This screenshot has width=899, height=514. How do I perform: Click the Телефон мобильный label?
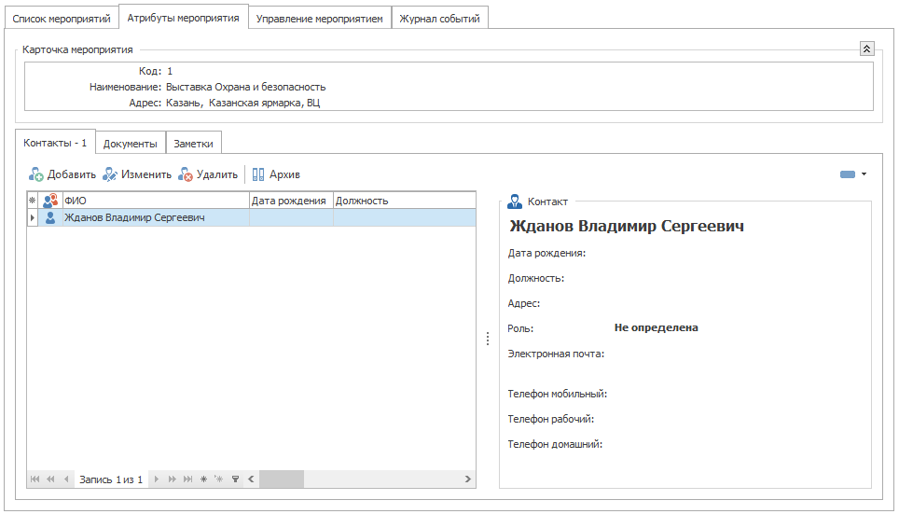click(x=558, y=394)
